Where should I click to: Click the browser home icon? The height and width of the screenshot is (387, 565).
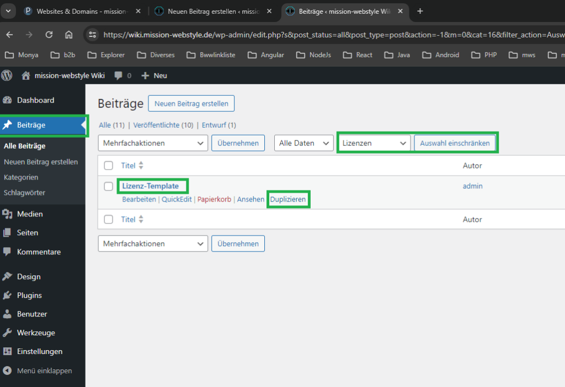click(x=69, y=35)
